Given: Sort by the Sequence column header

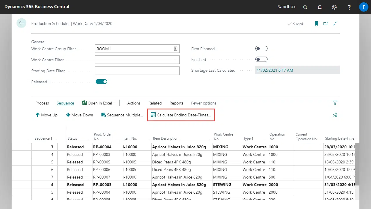Looking at the screenshot, I should pos(43,138).
